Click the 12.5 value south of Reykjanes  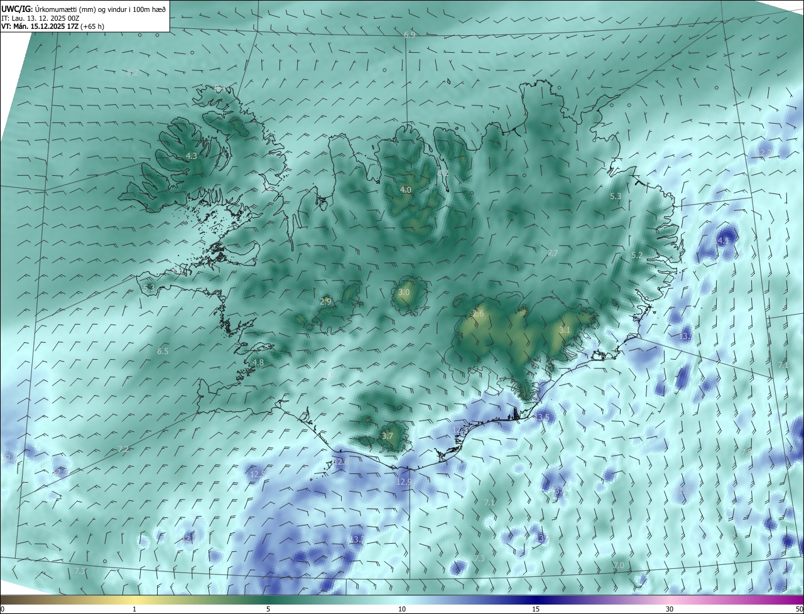(x=258, y=474)
